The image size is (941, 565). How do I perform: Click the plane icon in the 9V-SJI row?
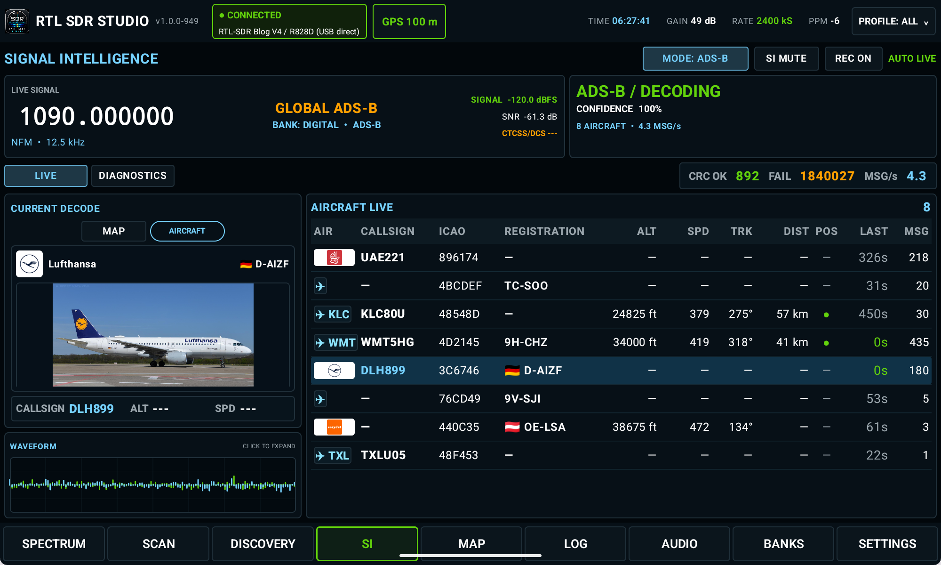click(x=320, y=399)
